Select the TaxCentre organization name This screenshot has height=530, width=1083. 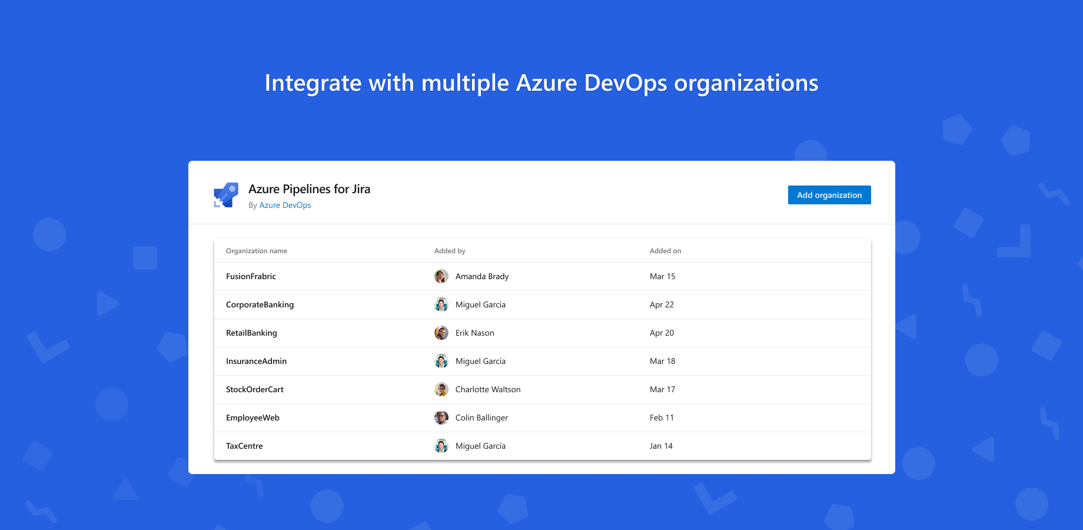coord(244,446)
